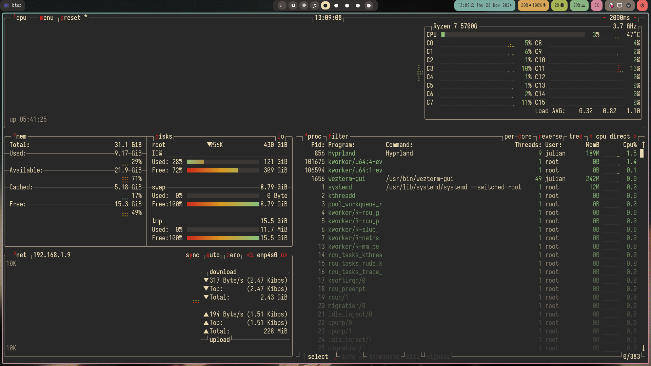Click the clock and date widget
This screenshot has height=366, width=651.
(x=485, y=5)
